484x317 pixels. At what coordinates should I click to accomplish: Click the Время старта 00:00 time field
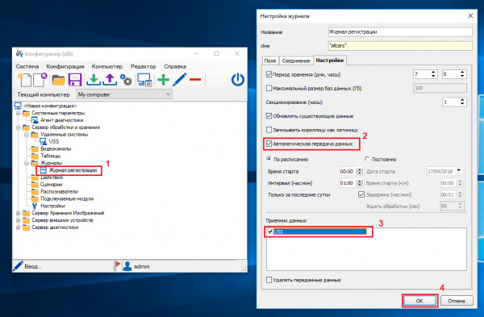tap(348, 171)
